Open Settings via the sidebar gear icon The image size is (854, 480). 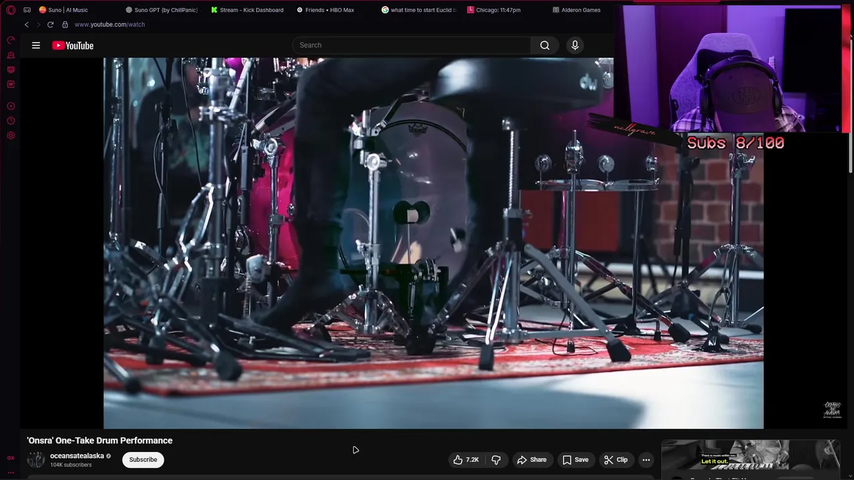[x=11, y=135]
